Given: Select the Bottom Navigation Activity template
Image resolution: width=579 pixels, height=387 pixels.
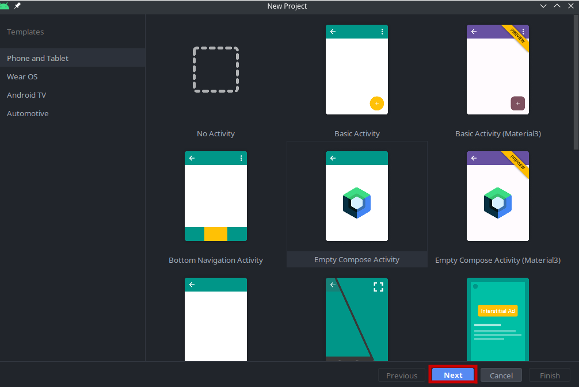Looking at the screenshot, I should [x=216, y=197].
